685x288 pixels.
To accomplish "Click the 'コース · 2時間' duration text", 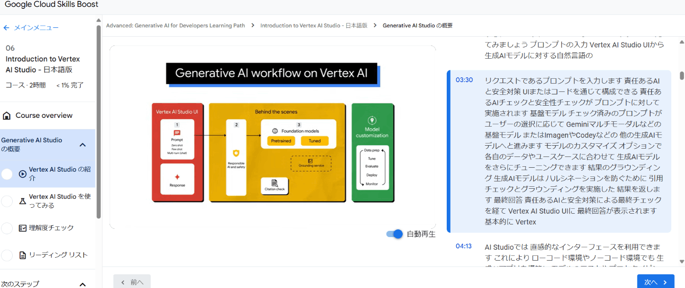I will tap(25, 85).
